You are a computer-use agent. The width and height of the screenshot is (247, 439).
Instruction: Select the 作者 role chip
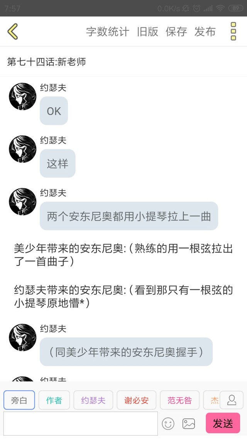pos(54,400)
